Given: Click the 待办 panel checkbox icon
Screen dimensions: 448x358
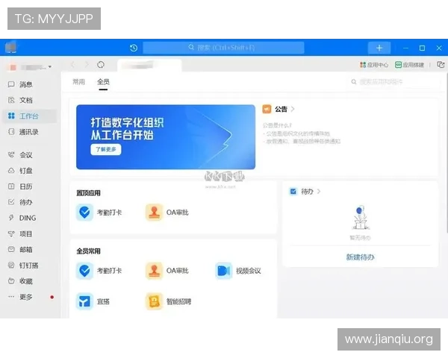Looking at the screenshot, I should pyautogui.click(x=293, y=191).
